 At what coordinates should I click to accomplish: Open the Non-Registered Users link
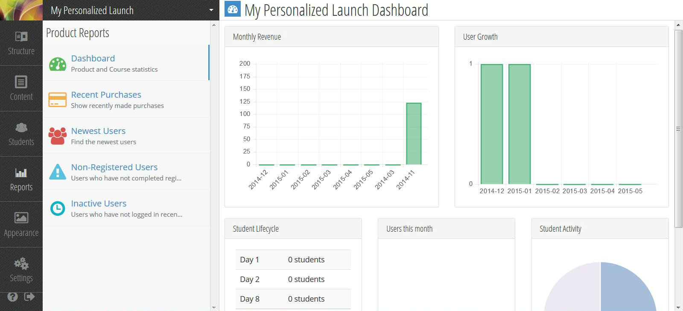coord(114,167)
